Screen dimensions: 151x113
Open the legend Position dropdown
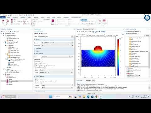pyautogui.click(x=57, y=85)
